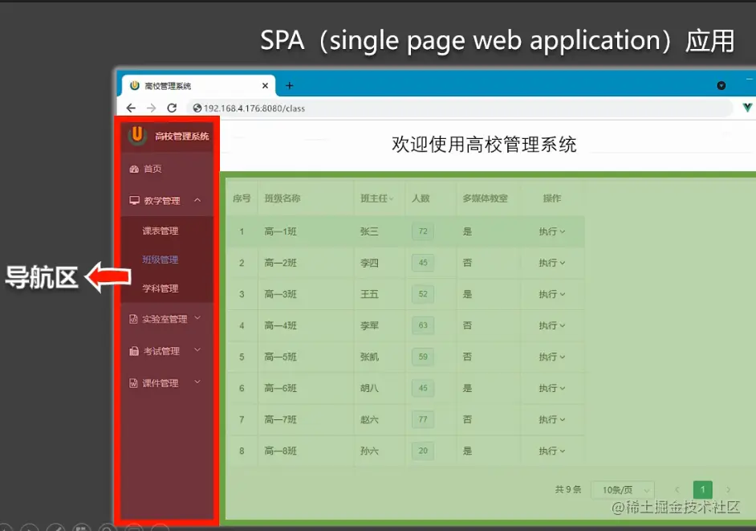
Task: Click teacher name 赵六
Action: tap(369, 419)
